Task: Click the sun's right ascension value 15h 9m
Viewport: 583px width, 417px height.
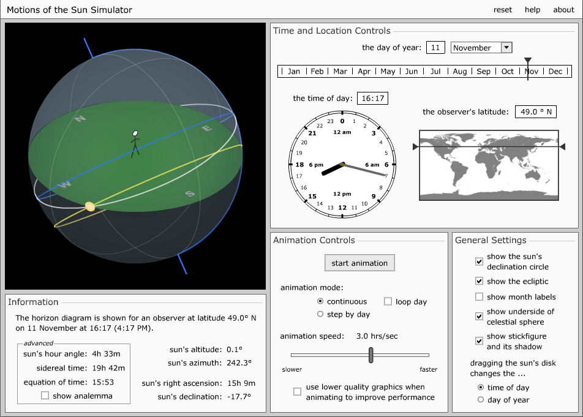Action: (x=241, y=383)
